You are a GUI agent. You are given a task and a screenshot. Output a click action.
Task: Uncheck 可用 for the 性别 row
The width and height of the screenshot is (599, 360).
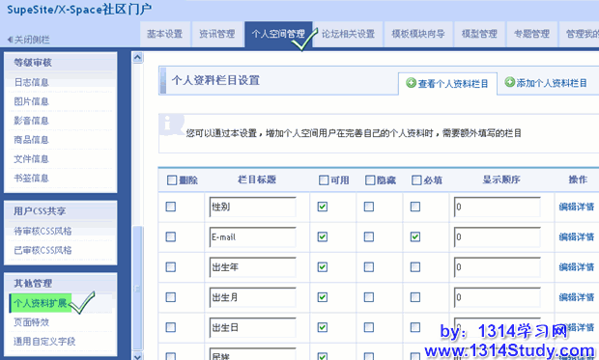323,207
